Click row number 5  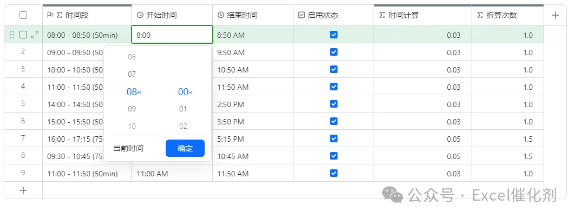pos(23,103)
